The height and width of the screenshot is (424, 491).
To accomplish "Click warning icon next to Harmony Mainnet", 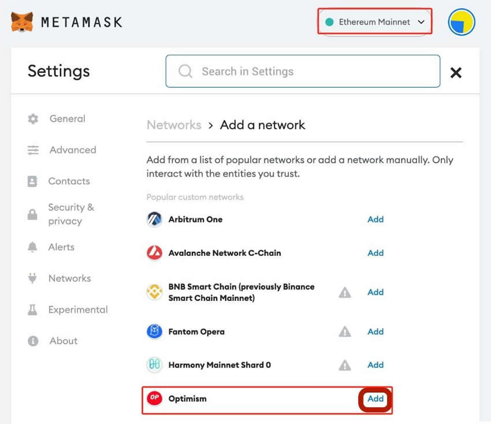I will click(x=345, y=365).
